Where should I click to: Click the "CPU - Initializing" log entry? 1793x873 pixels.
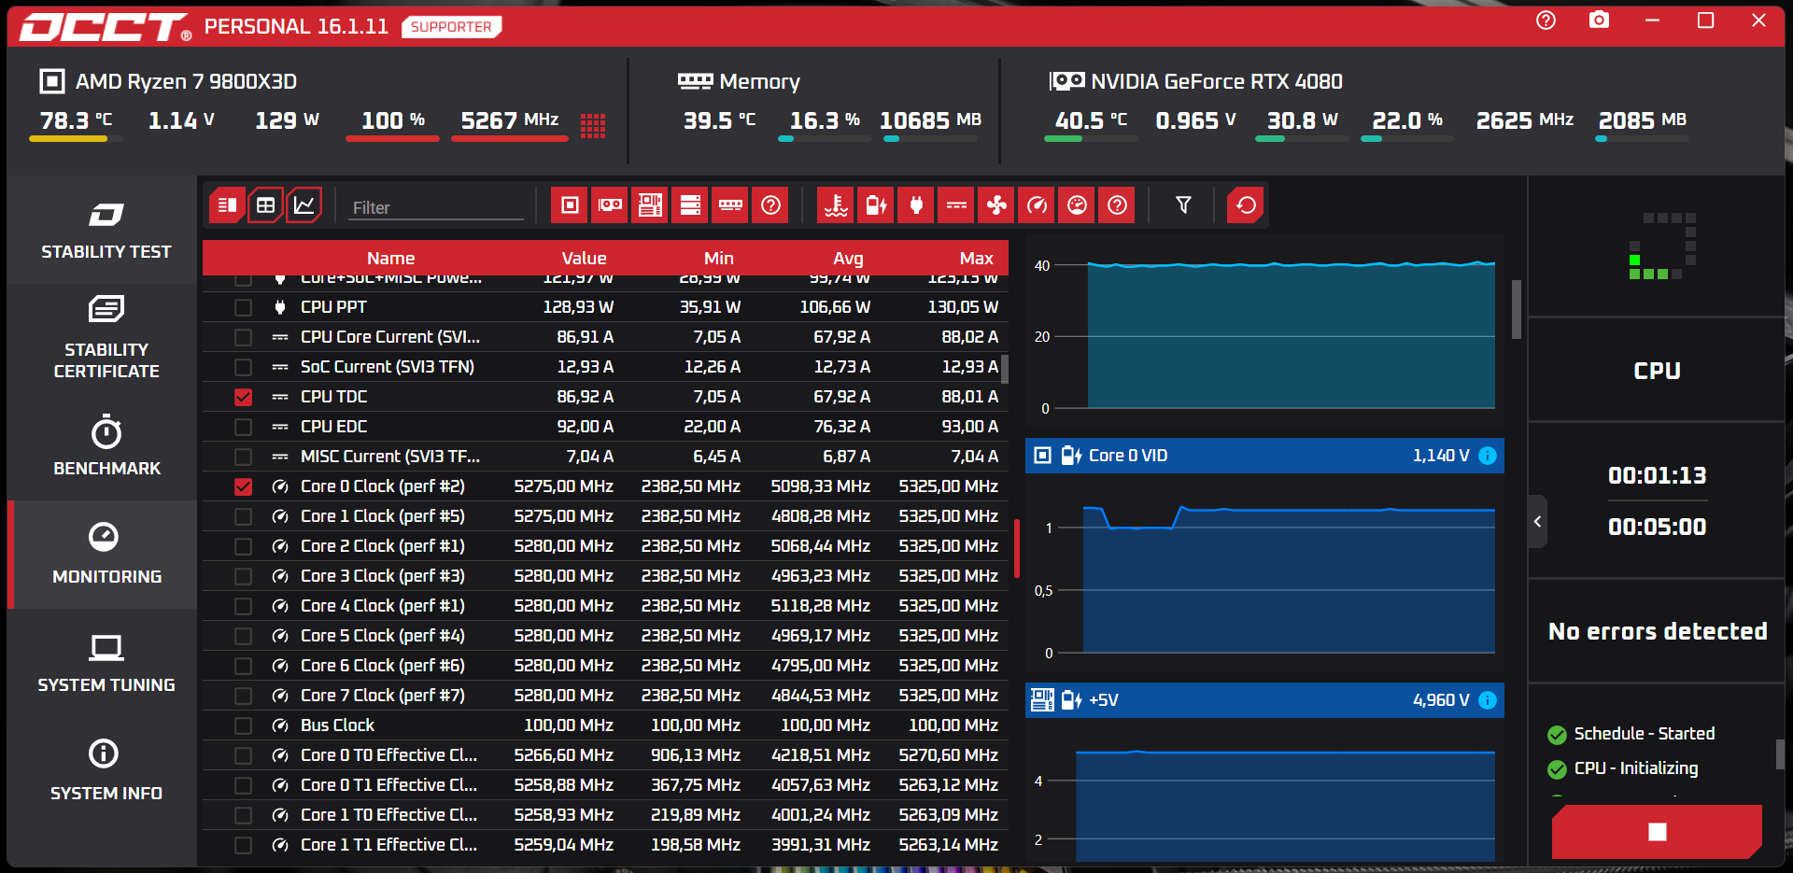1636,768
